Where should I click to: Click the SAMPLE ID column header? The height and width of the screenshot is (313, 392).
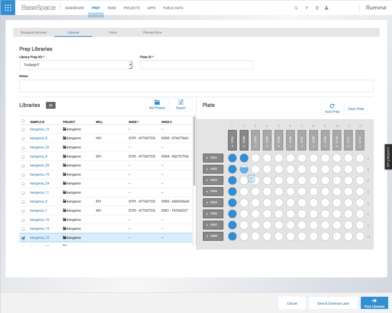coord(37,122)
